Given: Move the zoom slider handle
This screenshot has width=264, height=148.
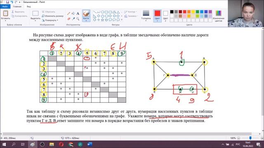Looking at the screenshot, I should pos(250,138).
